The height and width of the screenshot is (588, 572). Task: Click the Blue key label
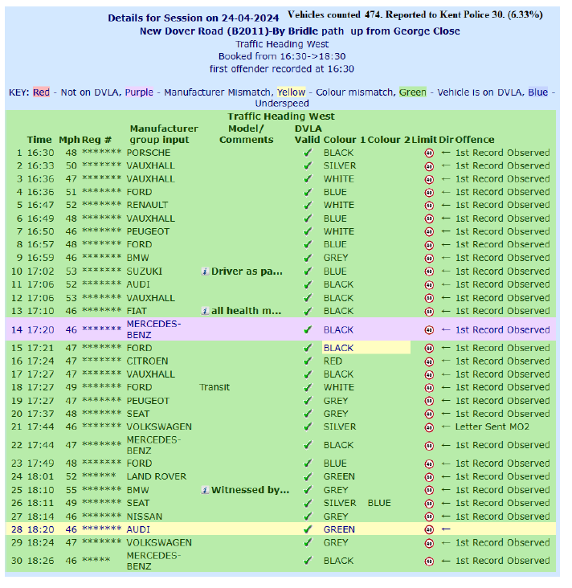click(538, 92)
